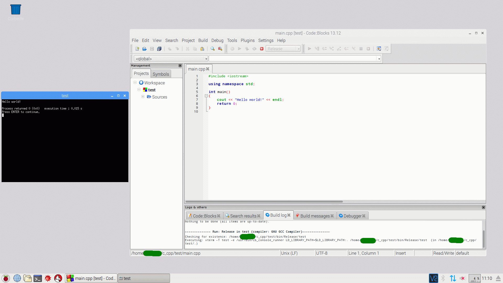Click the New file toolbar icon
This screenshot has width=503, height=283.
(137, 49)
